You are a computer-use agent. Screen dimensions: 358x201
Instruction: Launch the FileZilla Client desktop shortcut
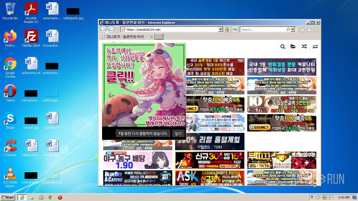[31, 39]
